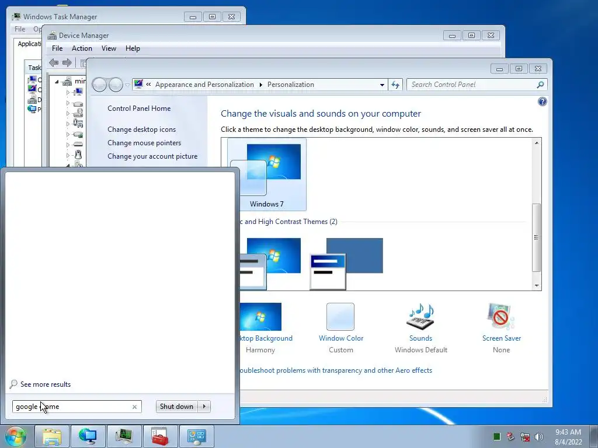
Task: Select the dark blue high contrast theme thumbnail
Action: pyautogui.click(x=346, y=264)
